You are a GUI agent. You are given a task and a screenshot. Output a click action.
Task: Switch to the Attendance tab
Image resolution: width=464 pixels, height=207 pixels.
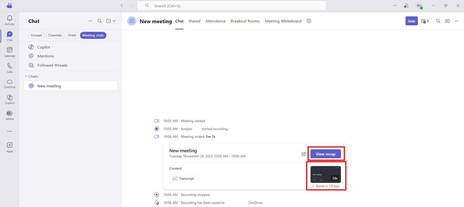[x=215, y=21]
